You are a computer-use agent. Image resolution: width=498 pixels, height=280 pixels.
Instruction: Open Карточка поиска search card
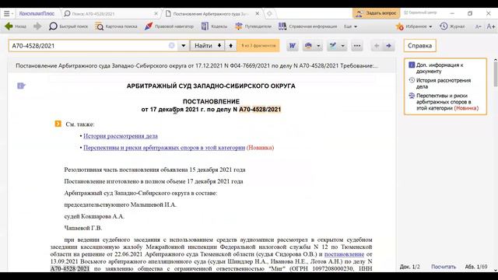[116, 26]
